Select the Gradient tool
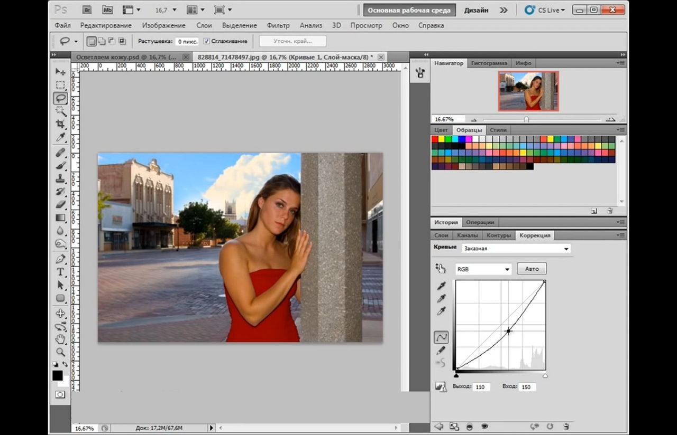Viewport: 677px width, 435px height. coord(60,218)
